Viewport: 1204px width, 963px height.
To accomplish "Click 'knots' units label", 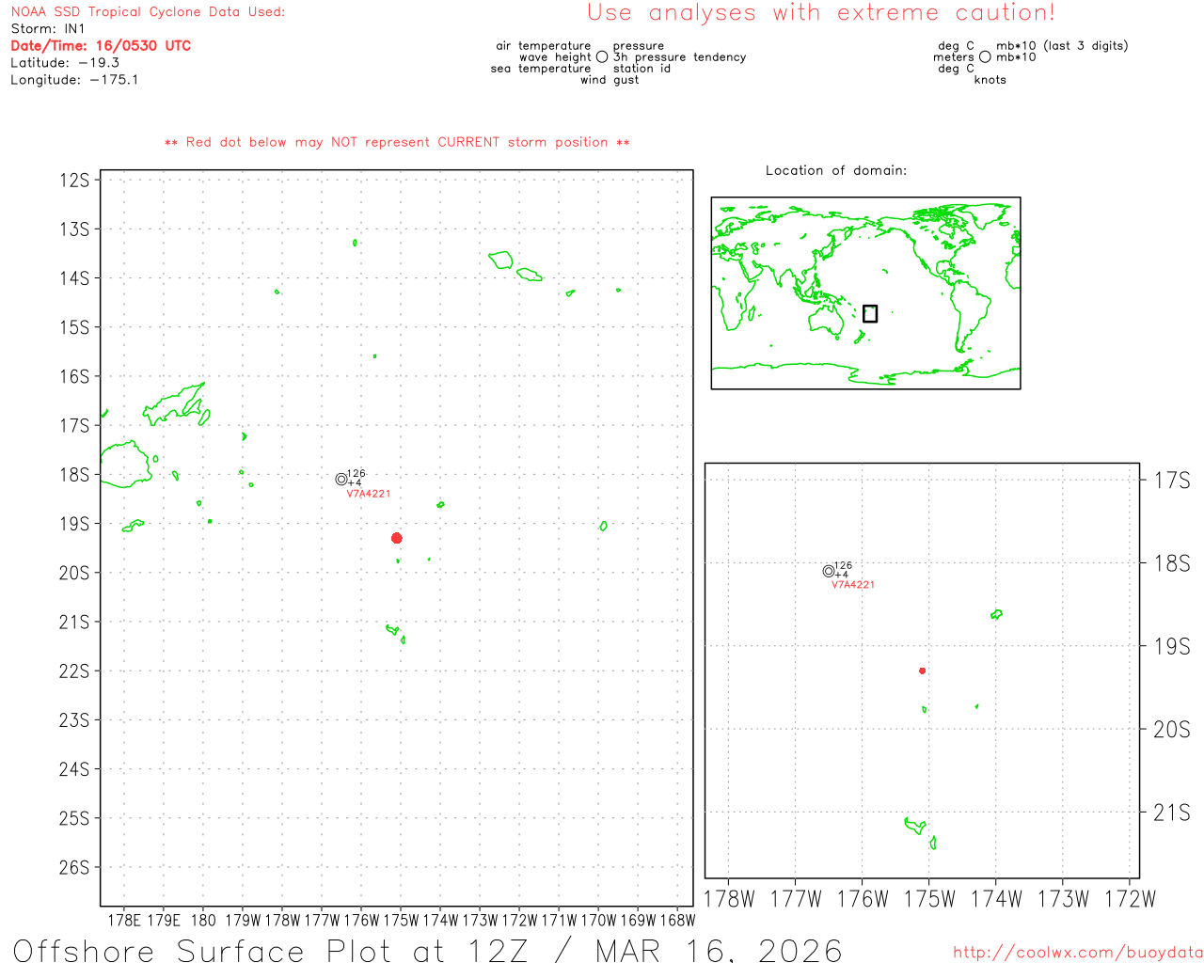I will [x=990, y=80].
